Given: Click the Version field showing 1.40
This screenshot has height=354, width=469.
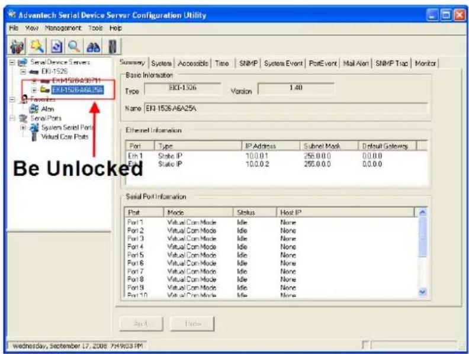Looking at the screenshot, I should click(x=296, y=89).
